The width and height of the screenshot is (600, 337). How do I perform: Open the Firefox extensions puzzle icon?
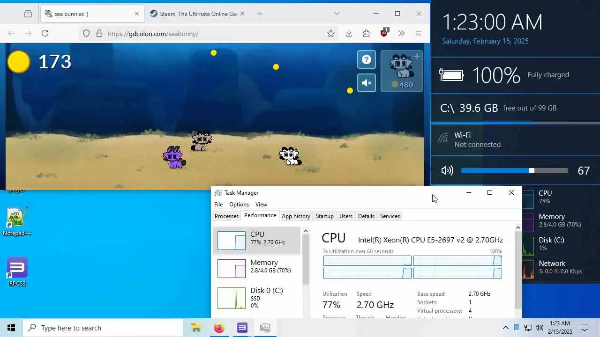point(367,33)
